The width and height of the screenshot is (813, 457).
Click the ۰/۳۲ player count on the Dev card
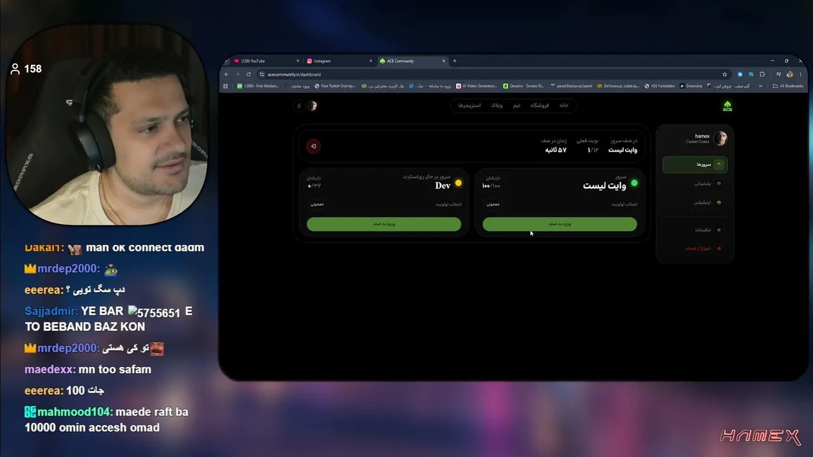314,186
